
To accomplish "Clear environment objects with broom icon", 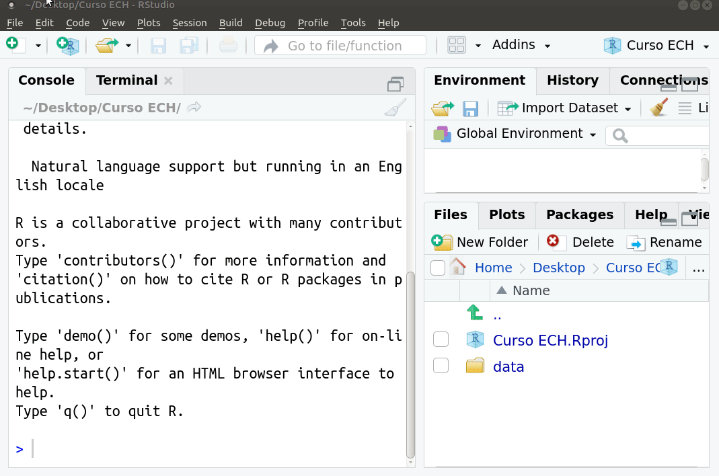I will click(x=659, y=108).
